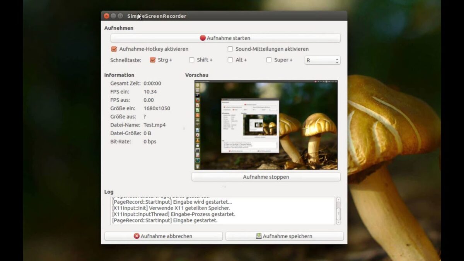
Task: Click the green save icon on Aufnahme speichern
Action: [x=259, y=236]
